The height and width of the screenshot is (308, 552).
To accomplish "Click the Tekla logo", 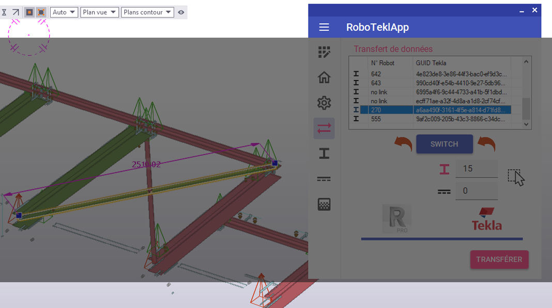I will pos(487,219).
